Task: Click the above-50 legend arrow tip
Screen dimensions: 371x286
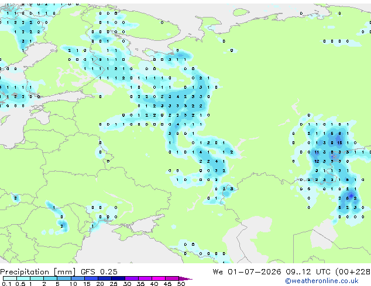Action: coord(185,278)
